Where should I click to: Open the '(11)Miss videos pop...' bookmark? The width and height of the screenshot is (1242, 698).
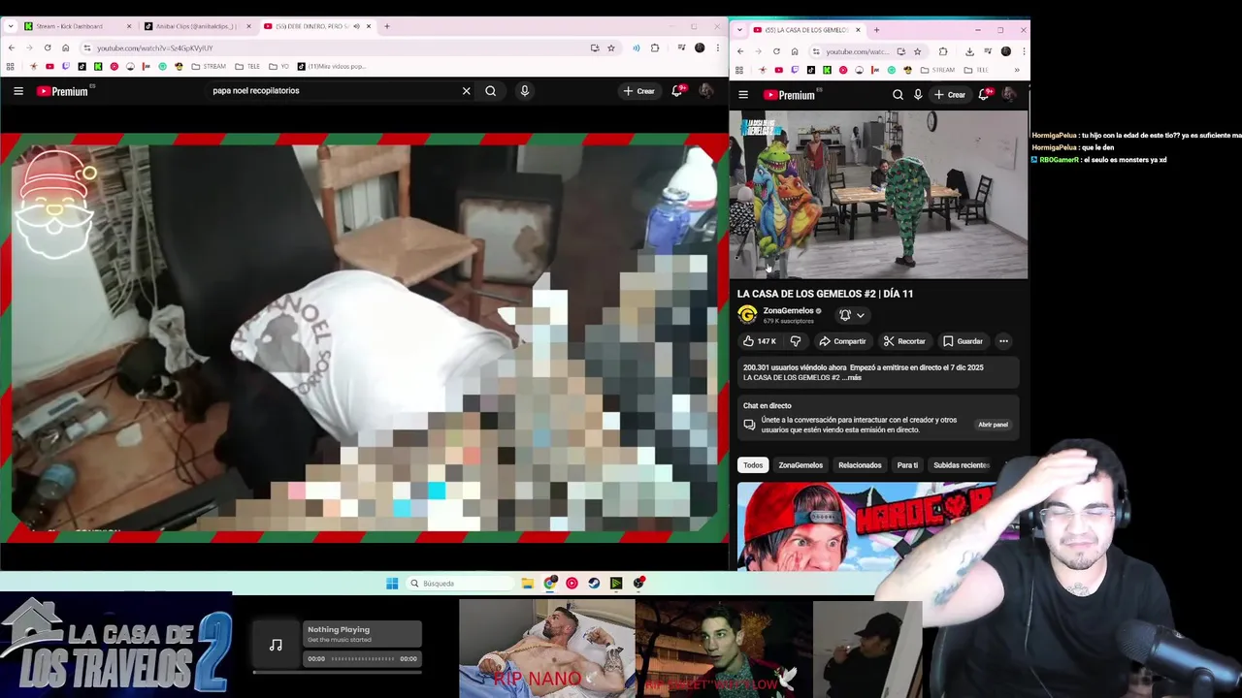(x=332, y=67)
